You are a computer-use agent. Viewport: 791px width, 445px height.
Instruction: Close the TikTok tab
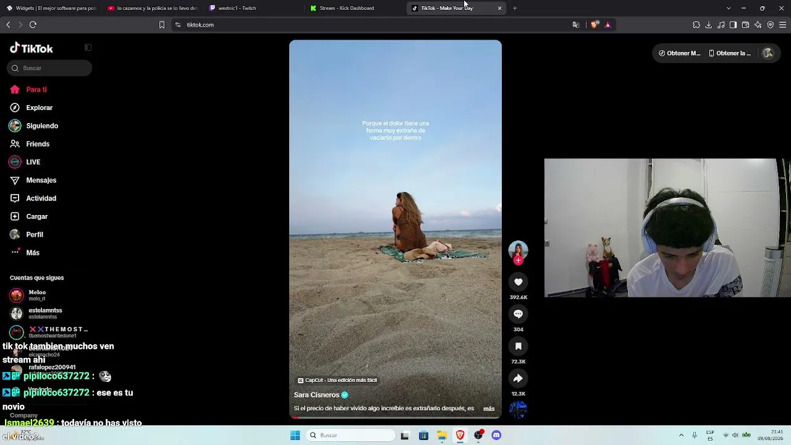[499, 8]
